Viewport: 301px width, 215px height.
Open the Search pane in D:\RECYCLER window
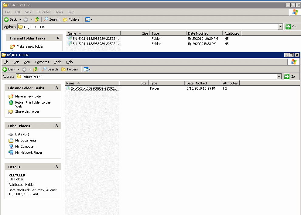[50, 69]
